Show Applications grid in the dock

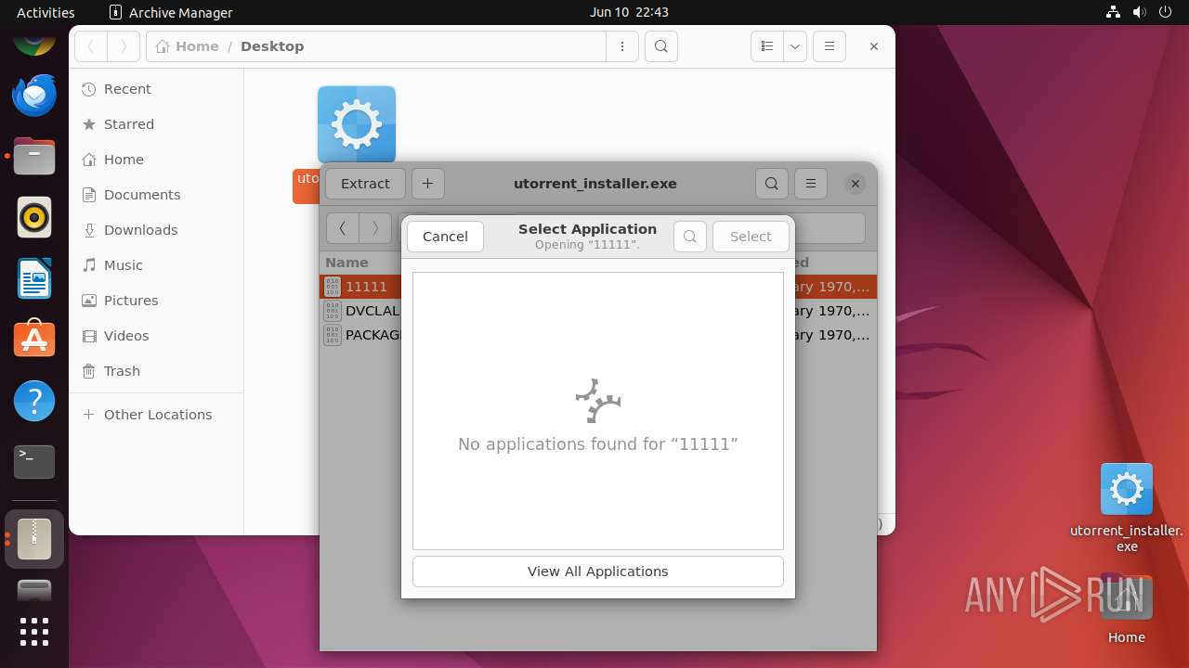[34, 632]
